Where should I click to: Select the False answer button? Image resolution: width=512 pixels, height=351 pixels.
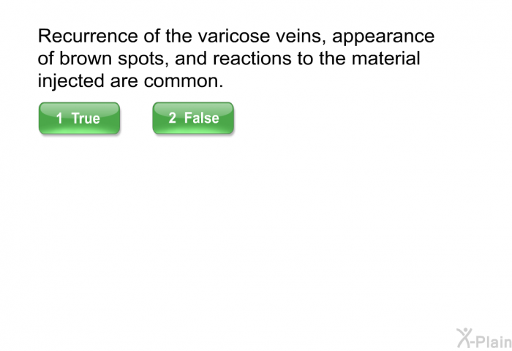pyautogui.click(x=193, y=118)
